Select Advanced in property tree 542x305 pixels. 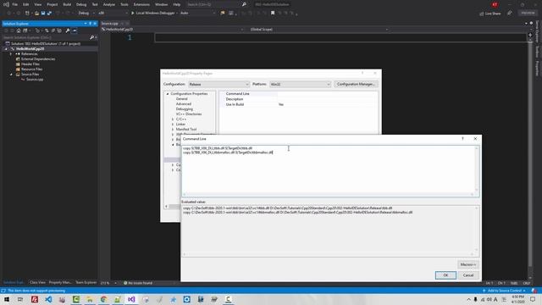(x=184, y=103)
